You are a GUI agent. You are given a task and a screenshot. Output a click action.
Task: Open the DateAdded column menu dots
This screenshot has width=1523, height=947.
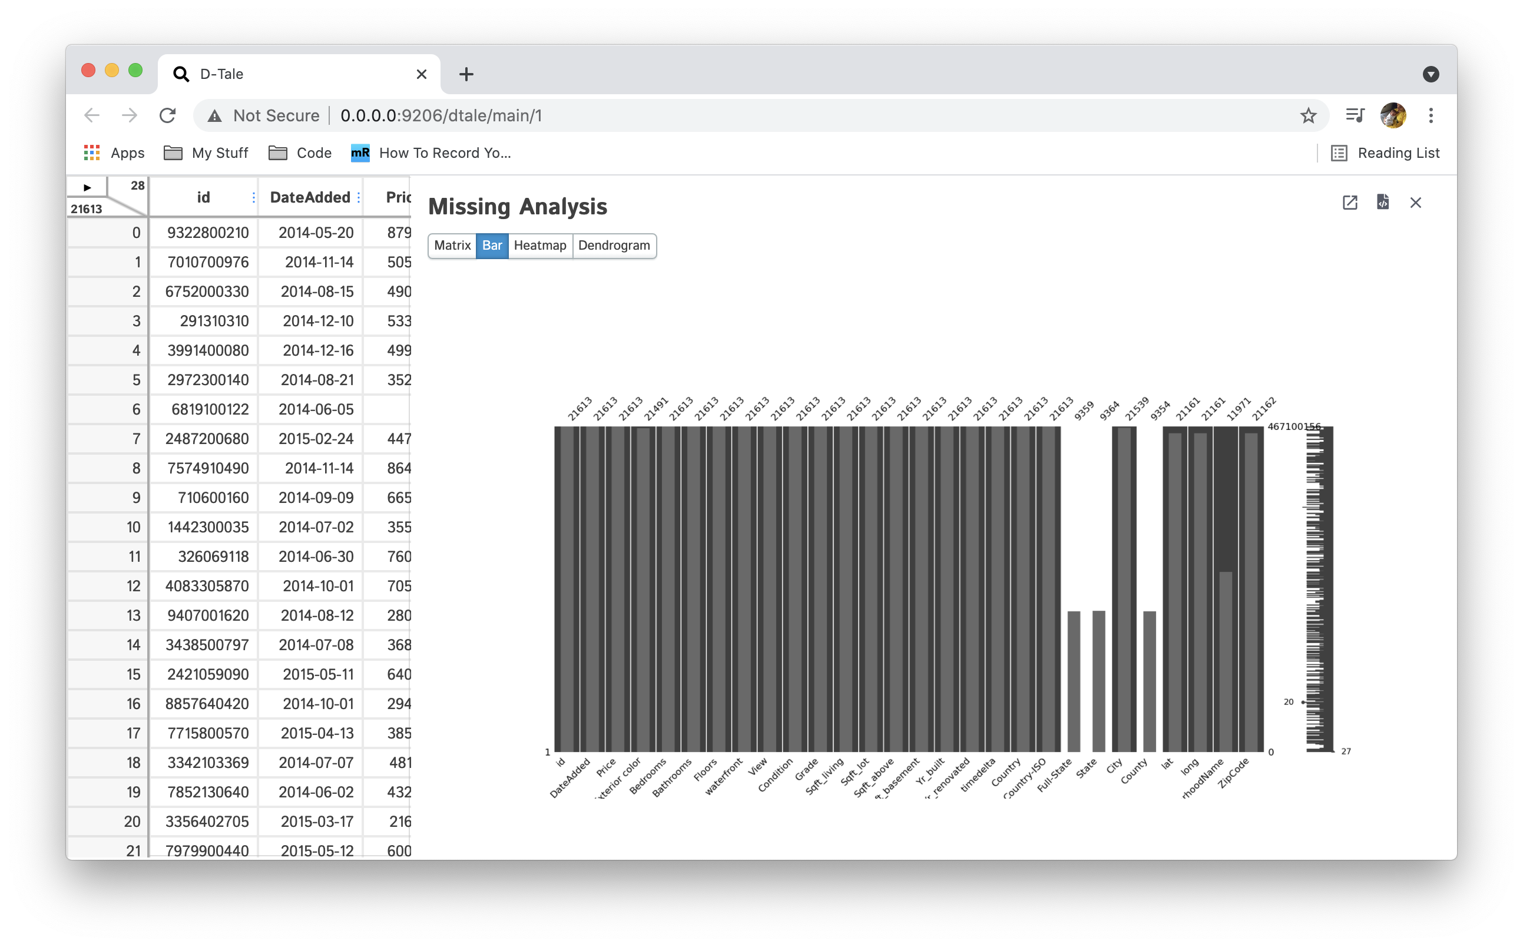[x=358, y=198]
